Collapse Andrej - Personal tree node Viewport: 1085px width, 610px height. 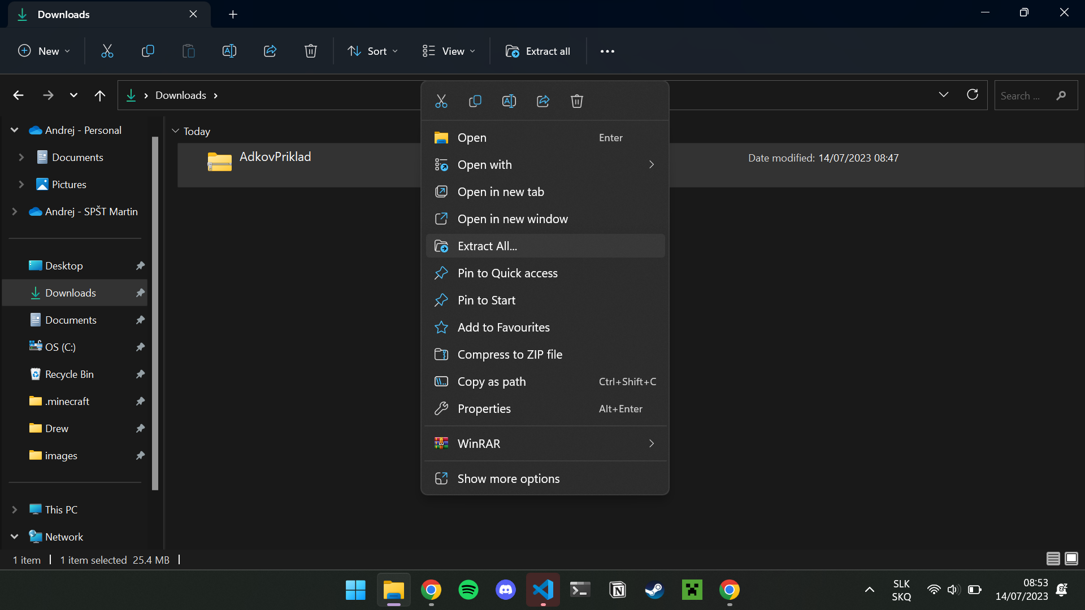[x=15, y=130]
